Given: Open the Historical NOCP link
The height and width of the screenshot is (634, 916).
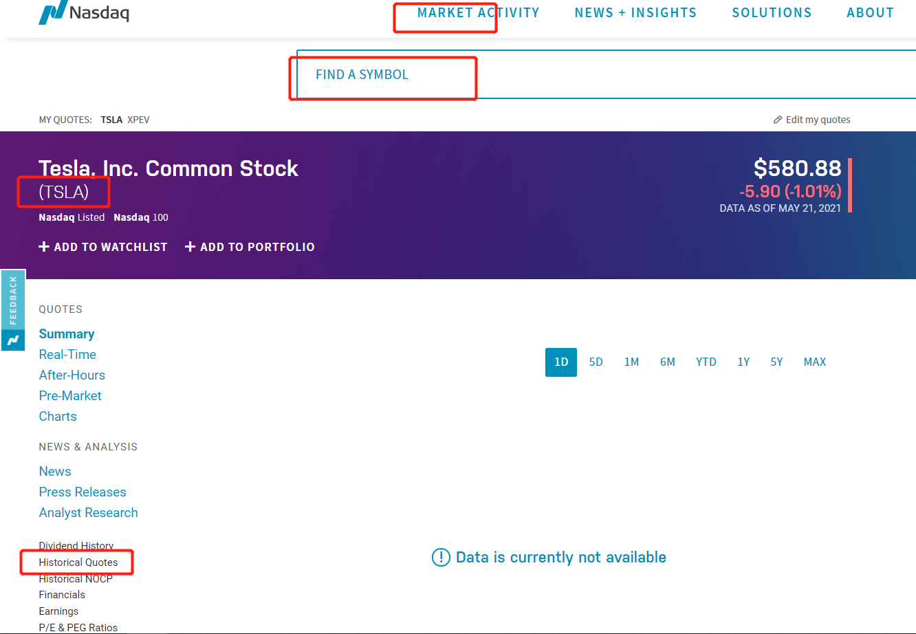Looking at the screenshot, I should (x=76, y=579).
